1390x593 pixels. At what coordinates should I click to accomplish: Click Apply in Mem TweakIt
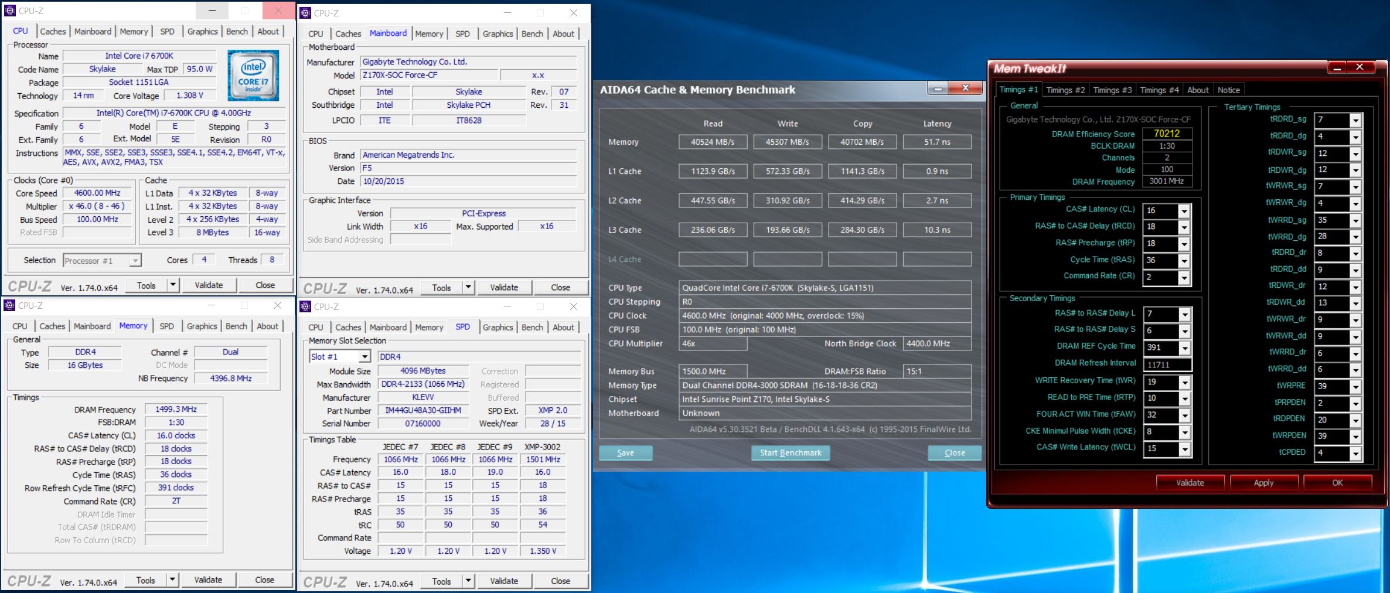1263,483
